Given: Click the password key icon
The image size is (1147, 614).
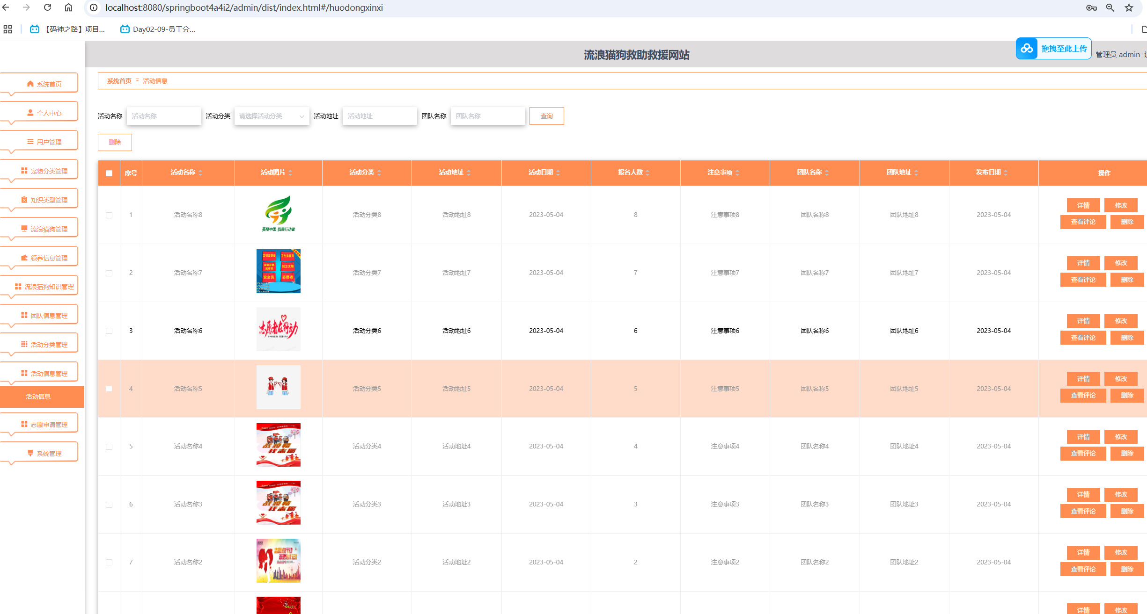Looking at the screenshot, I should point(1091,7).
